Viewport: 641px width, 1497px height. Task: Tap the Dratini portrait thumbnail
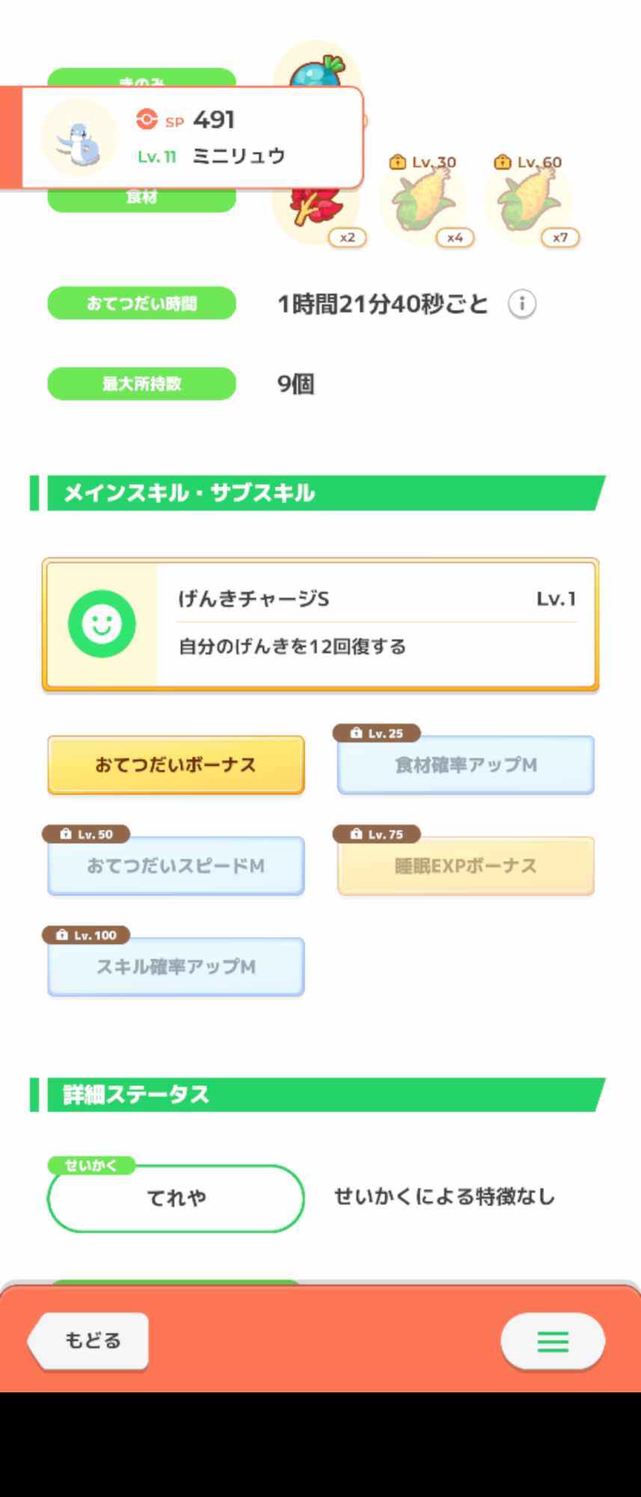coord(79,138)
